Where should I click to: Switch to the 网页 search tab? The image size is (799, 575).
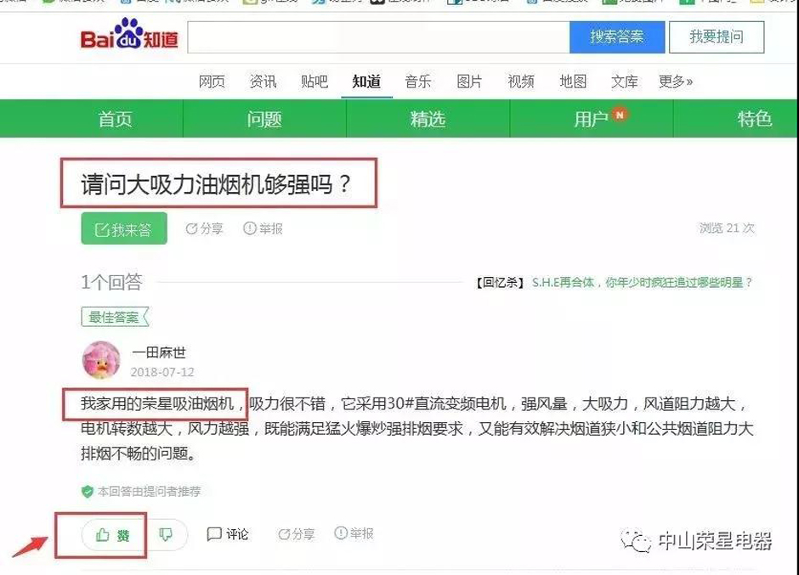tap(212, 82)
